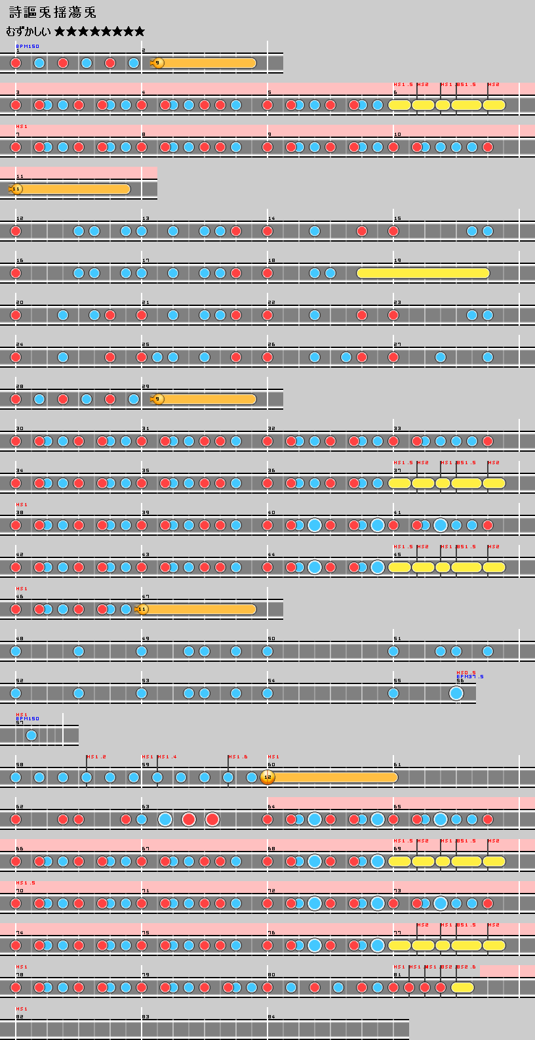This screenshot has width=535, height=1040.
Task: Click the balloon note in measure 11
Action: (x=16, y=189)
